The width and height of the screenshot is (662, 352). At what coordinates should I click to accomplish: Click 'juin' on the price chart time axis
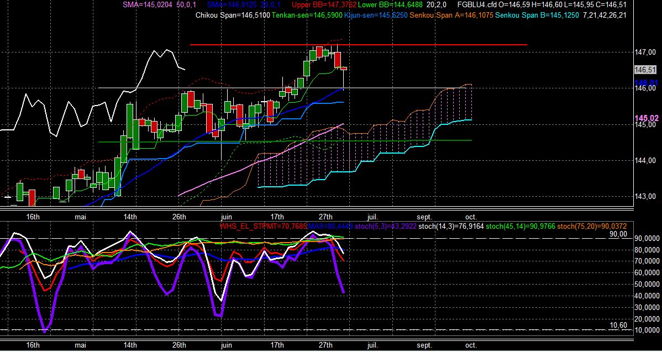[227, 217]
